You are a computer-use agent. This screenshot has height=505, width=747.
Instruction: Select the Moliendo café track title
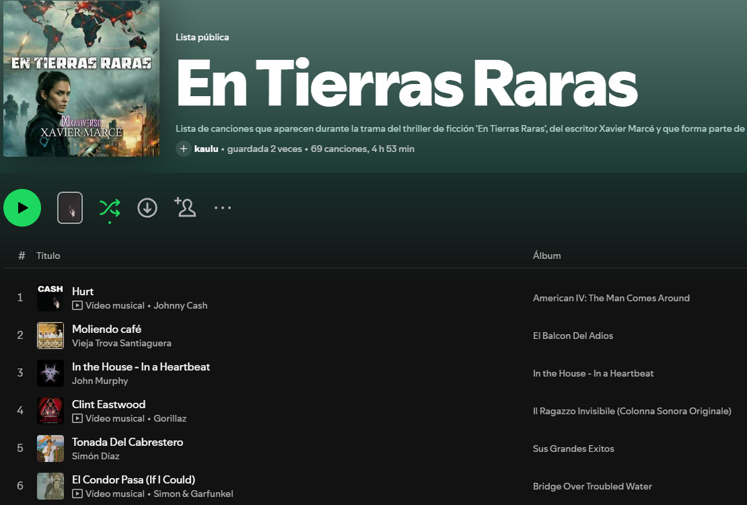click(x=106, y=329)
